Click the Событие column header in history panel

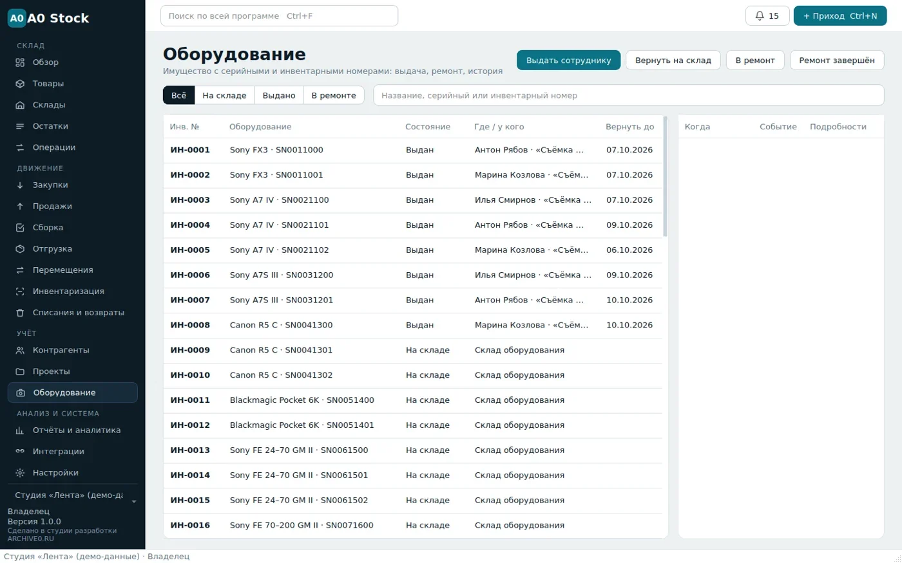pyautogui.click(x=778, y=127)
